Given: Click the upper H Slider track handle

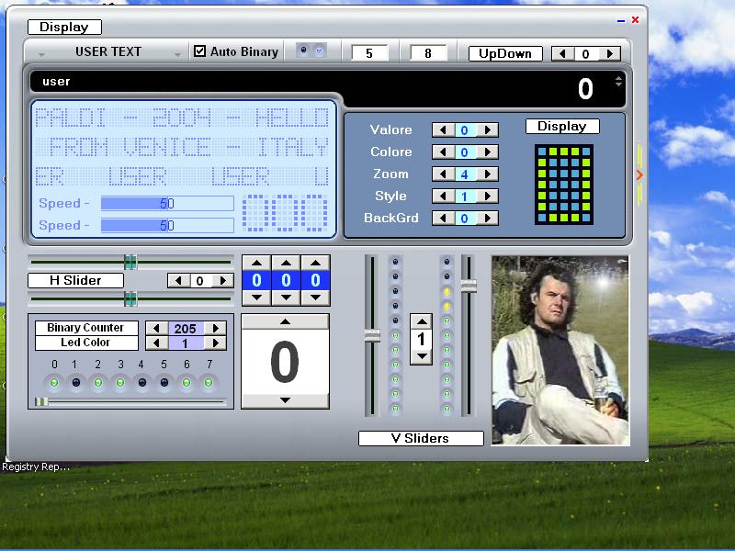Looking at the screenshot, I should click(x=130, y=263).
